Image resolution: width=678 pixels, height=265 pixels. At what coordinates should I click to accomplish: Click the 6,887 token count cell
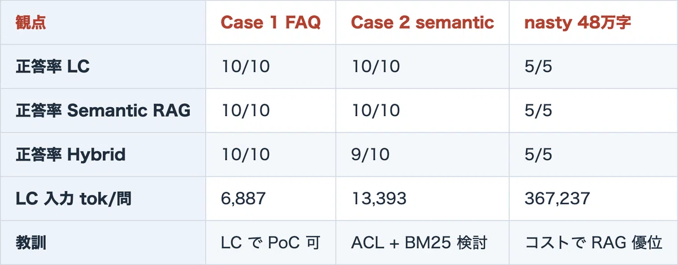(x=244, y=198)
